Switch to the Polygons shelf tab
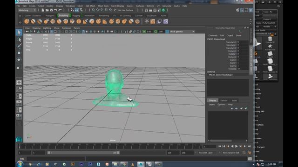The image size is (298, 167). [50, 16]
